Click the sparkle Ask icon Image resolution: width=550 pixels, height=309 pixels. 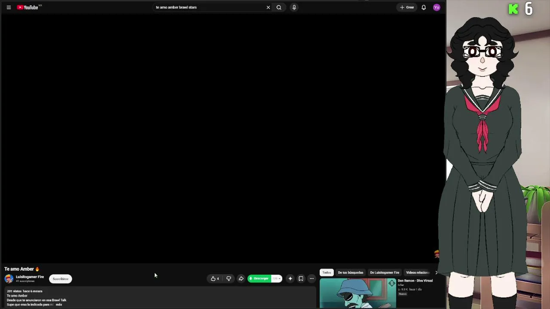[290, 279]
